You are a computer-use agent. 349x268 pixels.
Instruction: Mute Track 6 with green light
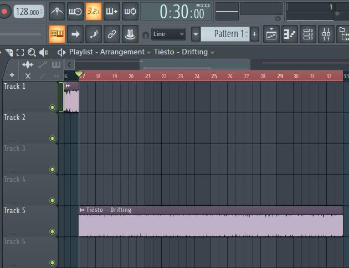[x=52, y=262]
